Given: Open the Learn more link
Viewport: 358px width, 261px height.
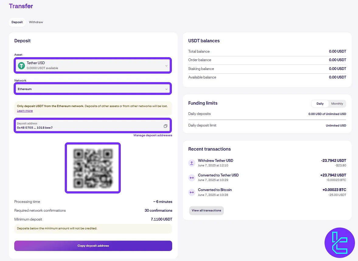Looking at the screenshot, I should [x=25, y=111].
